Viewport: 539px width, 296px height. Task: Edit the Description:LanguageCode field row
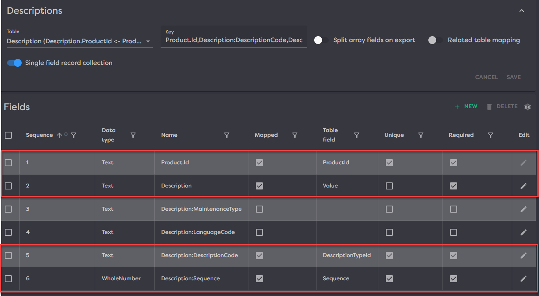click(x=523, y=232)
